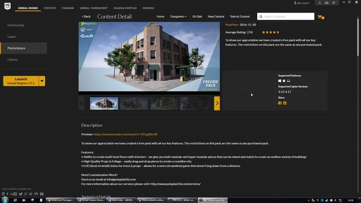Screen dimensions: 361x203
Task: Open the Epic Games Launcher taskbar button
Action: point(213,200)
